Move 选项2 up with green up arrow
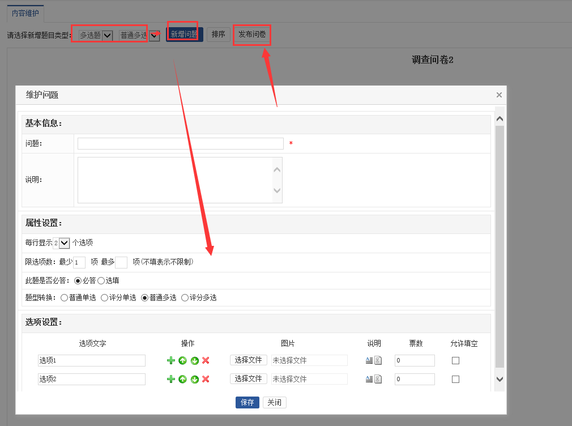Image resolution: width=572 pixels, height=426 pixels. (x=182, y=379)
